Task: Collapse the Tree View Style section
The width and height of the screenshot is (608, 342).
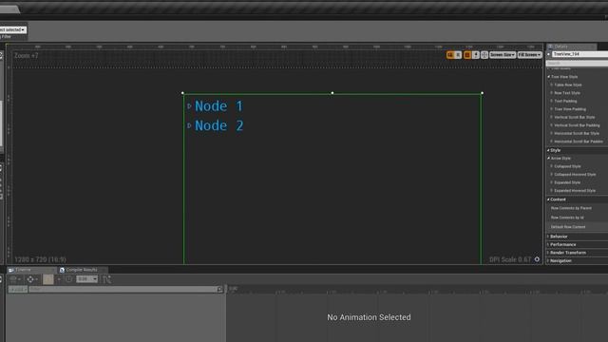Action: pyautogui.click(x=548, y=77)
